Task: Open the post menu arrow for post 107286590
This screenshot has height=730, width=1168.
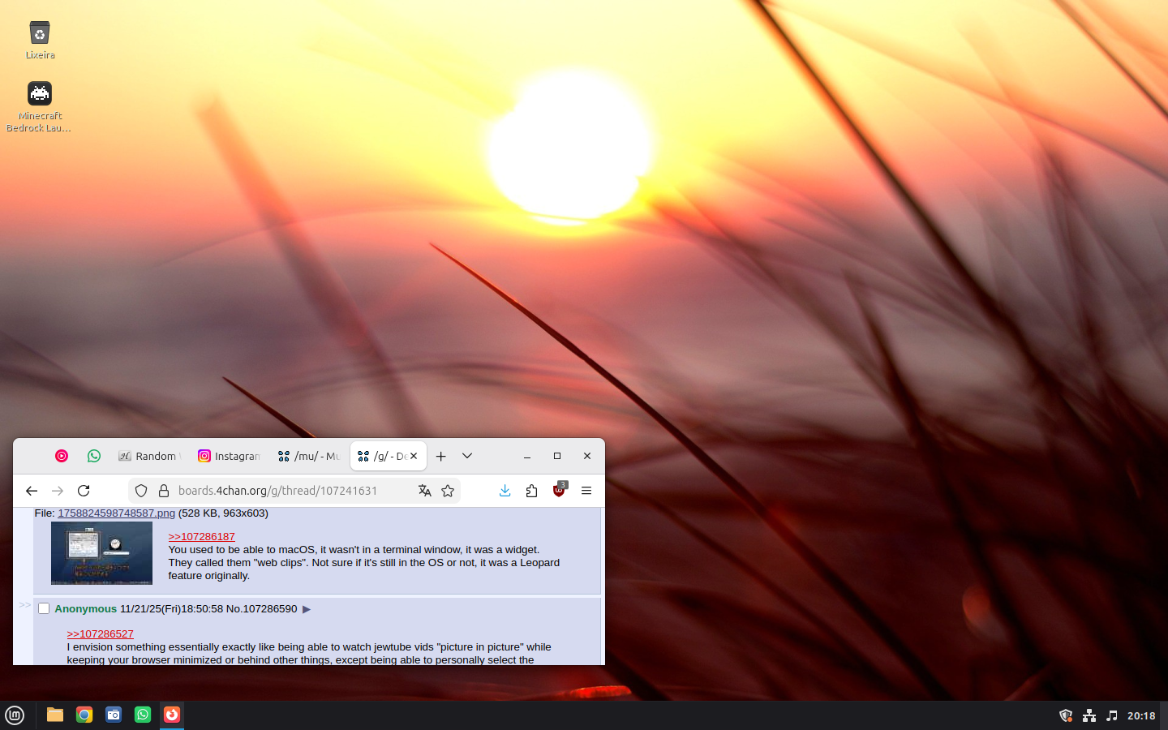Action: click(x=307, y=609)
